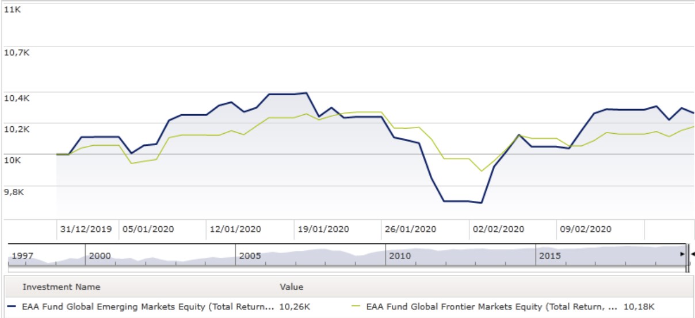Jump to 2005 on the range timeline
The height and width of the screenshot is (318, 695).
(x=250, y=255)
